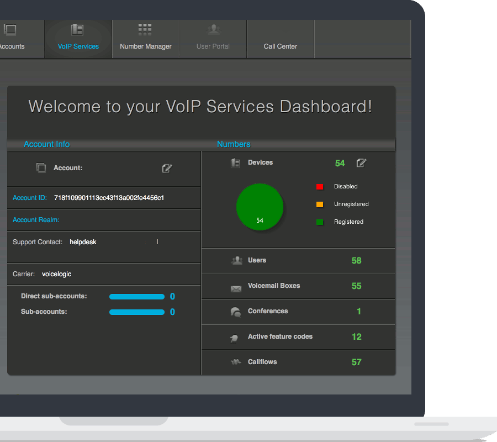Select the VoIP Services tab
The image size is (497, 442).
pyautogui.click(x=78, y=39)
